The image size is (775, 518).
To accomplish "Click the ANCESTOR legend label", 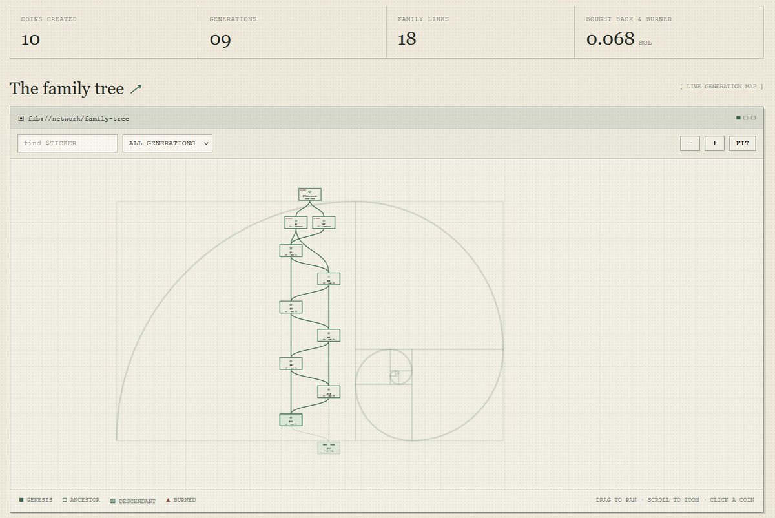I will (x=85, y=500).
